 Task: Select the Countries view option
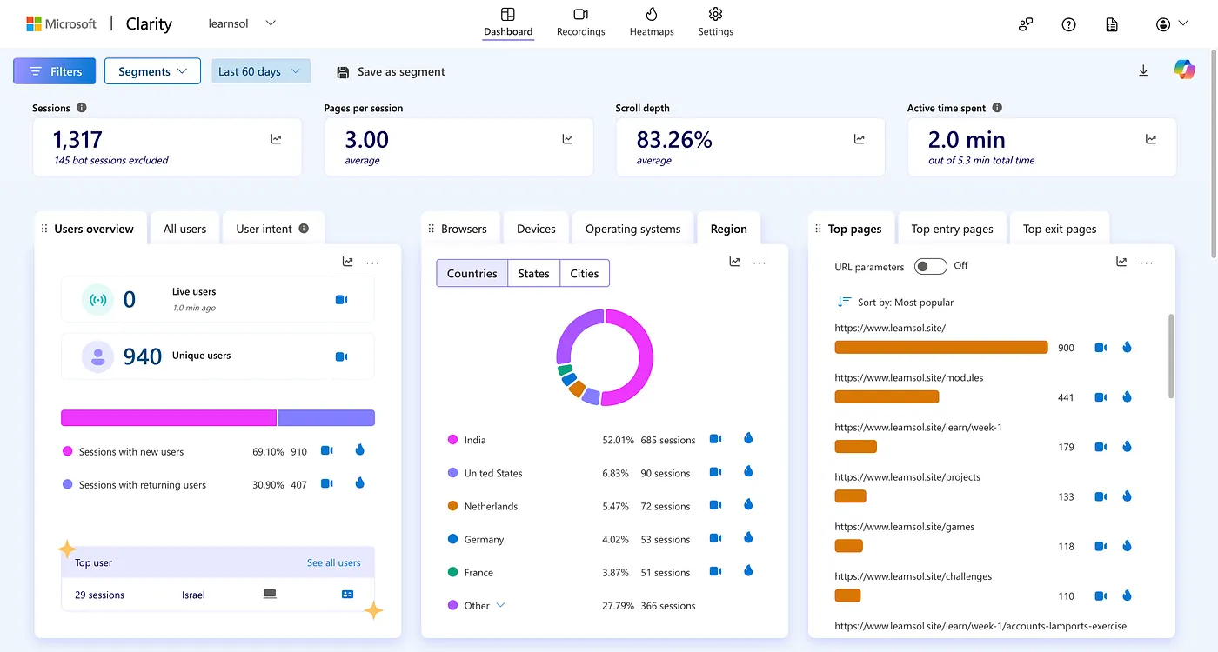(x=472, y=273)
